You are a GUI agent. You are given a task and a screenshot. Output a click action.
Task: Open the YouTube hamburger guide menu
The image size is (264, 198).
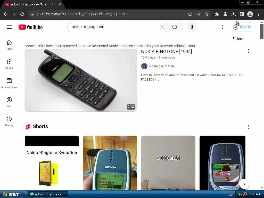(x=9, y=27)
